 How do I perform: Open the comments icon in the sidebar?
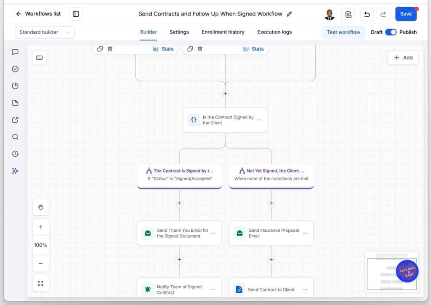tap(16, 52)
